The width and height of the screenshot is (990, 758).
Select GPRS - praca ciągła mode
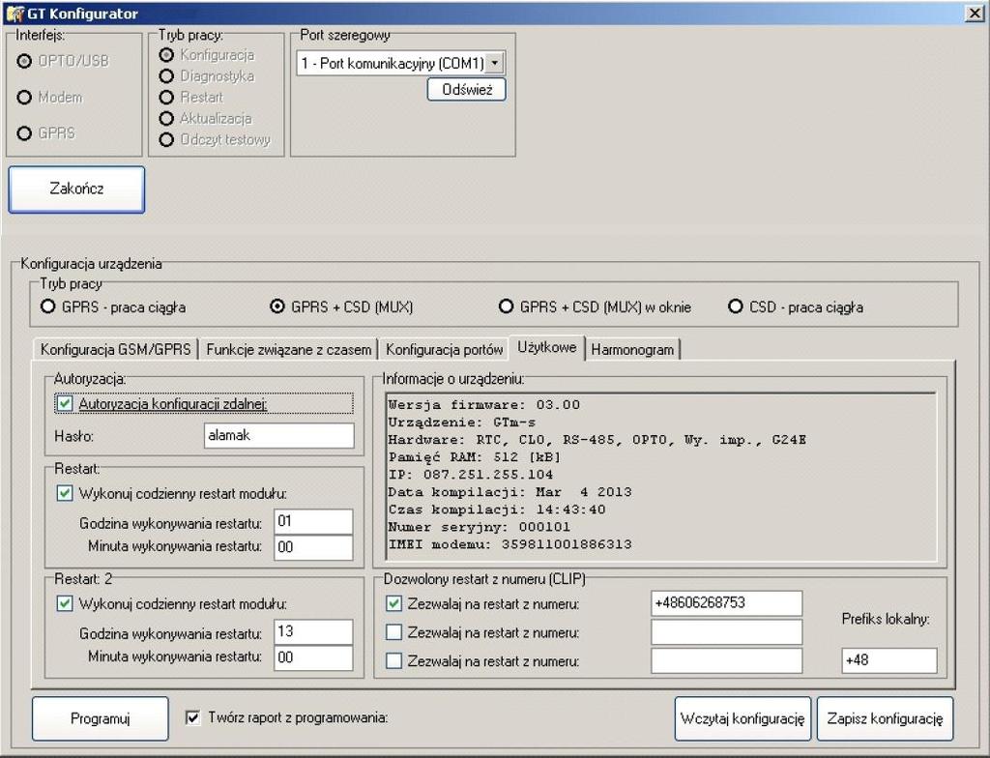(x=48, y=307)
